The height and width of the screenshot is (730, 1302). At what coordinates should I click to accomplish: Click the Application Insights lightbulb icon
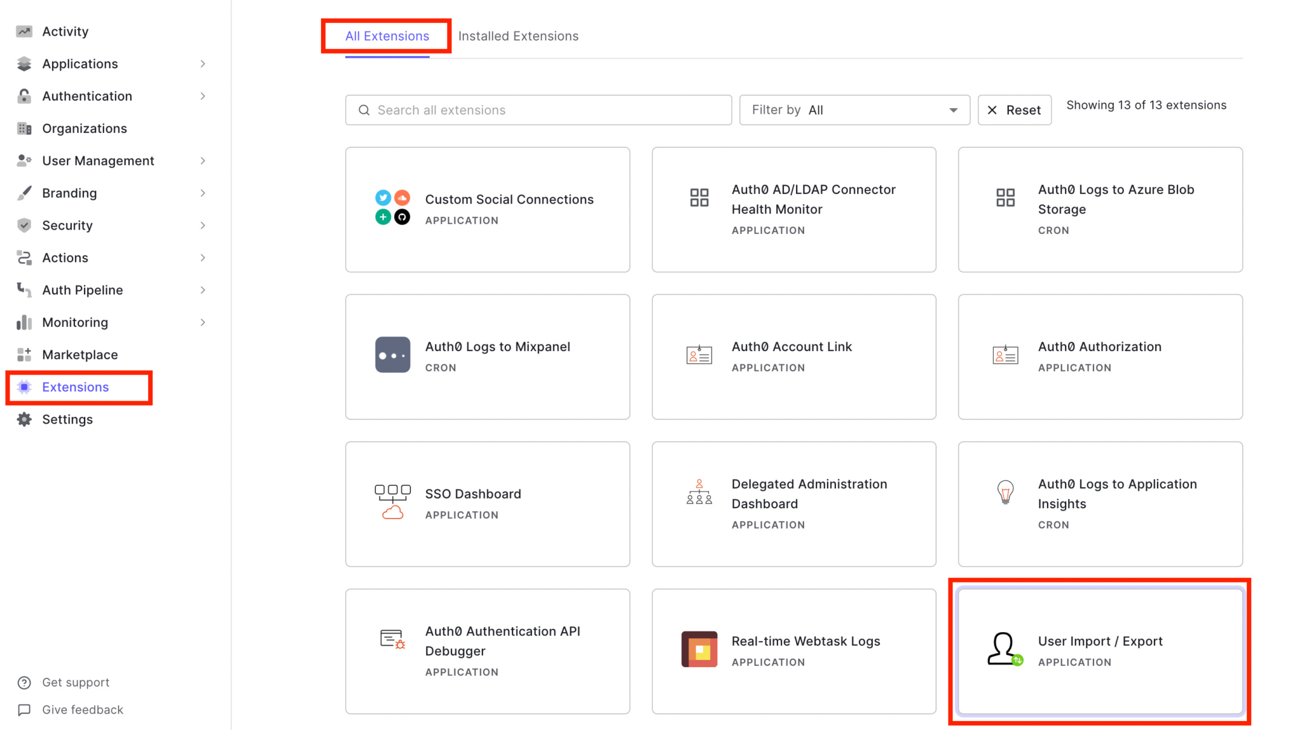[1005, 492]
